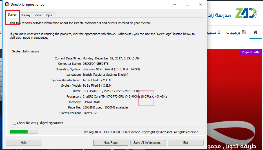The image size is (263, 150).
Task: Switch to the Input tab
Action: (x=49, y=15)
